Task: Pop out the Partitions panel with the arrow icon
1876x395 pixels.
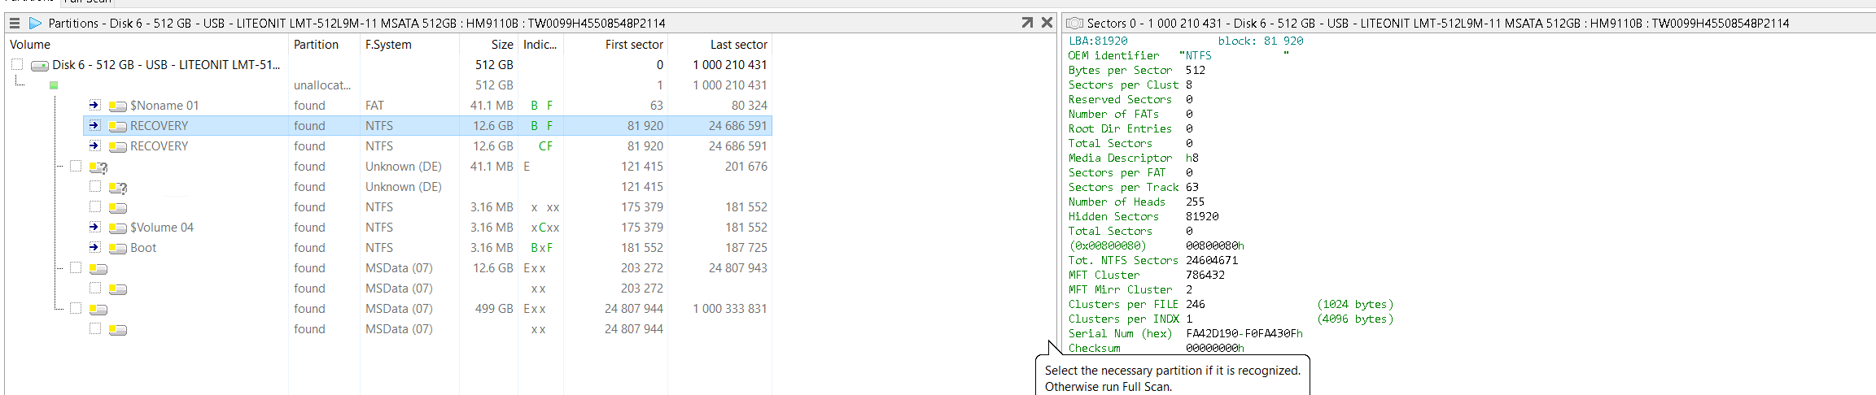Action: [1027, 23]
